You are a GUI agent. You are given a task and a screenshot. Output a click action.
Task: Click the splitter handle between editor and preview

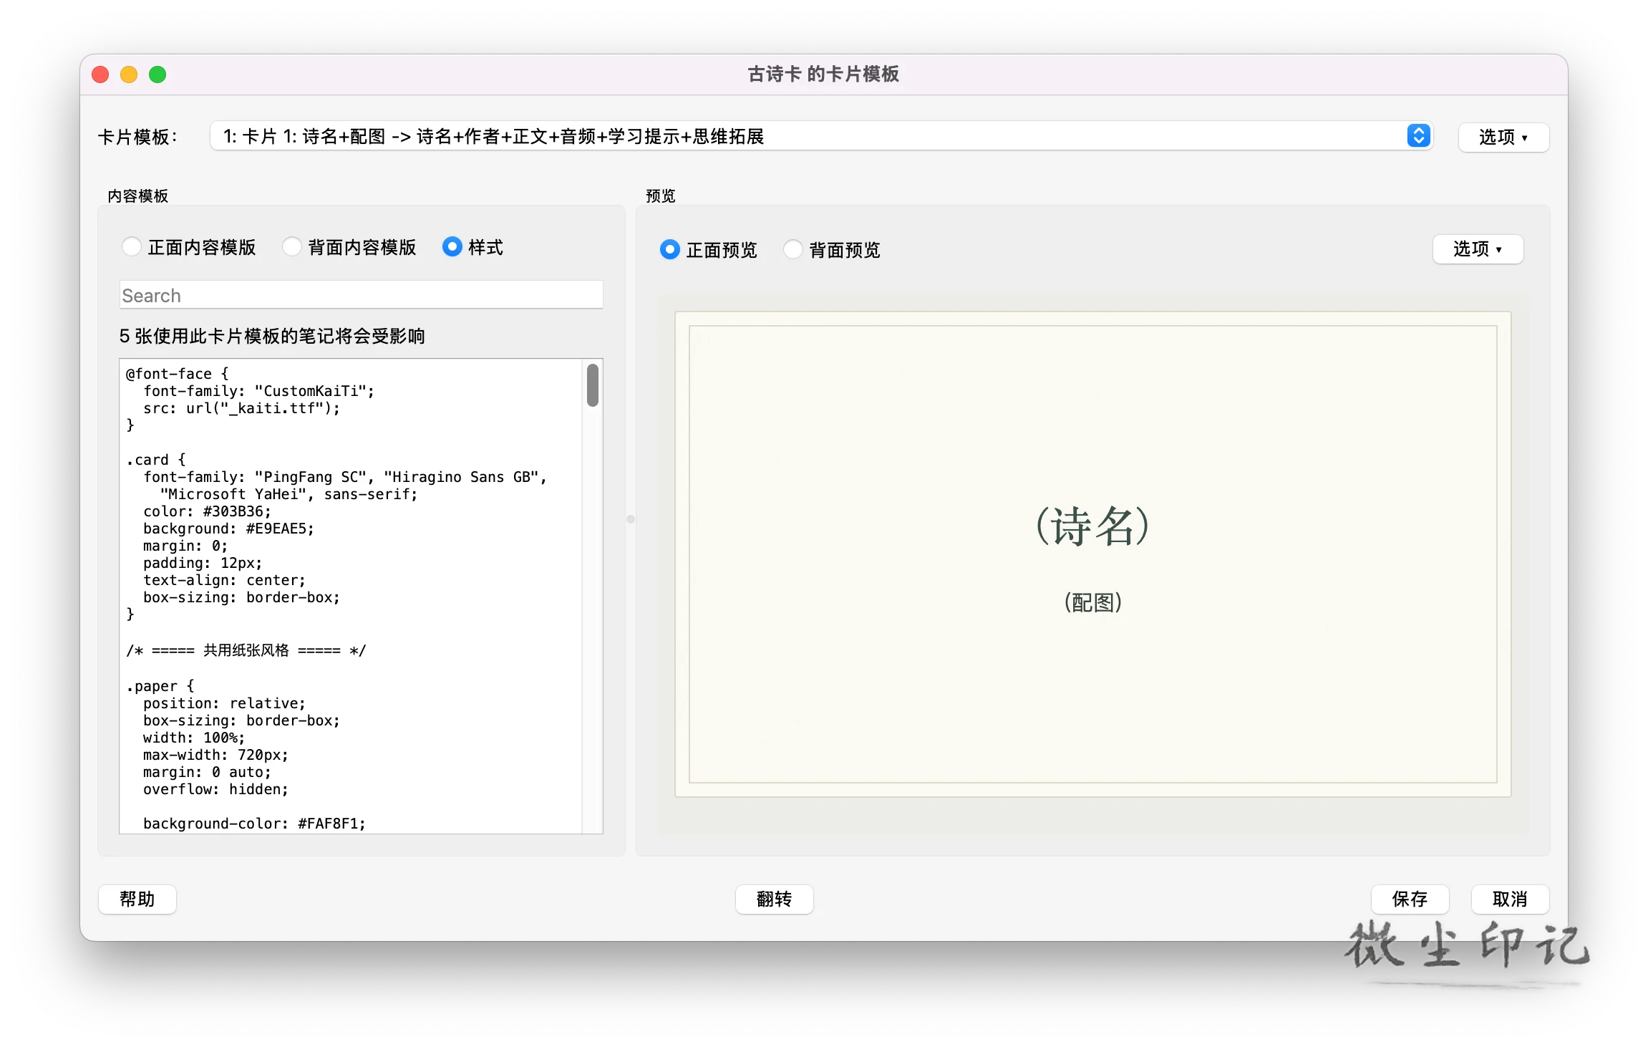pos(631,519)
